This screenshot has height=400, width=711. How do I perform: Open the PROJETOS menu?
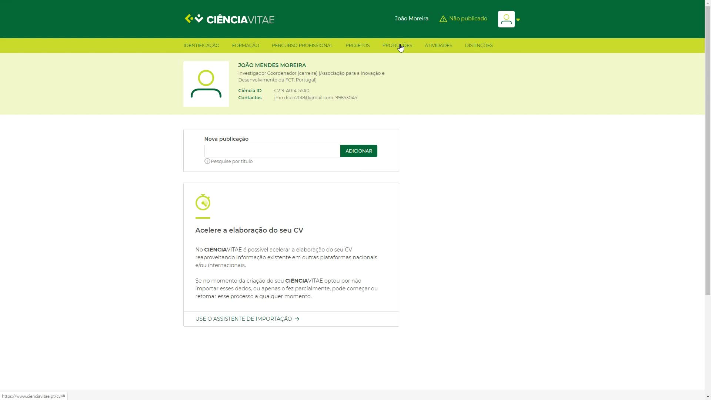pos(357,46)
